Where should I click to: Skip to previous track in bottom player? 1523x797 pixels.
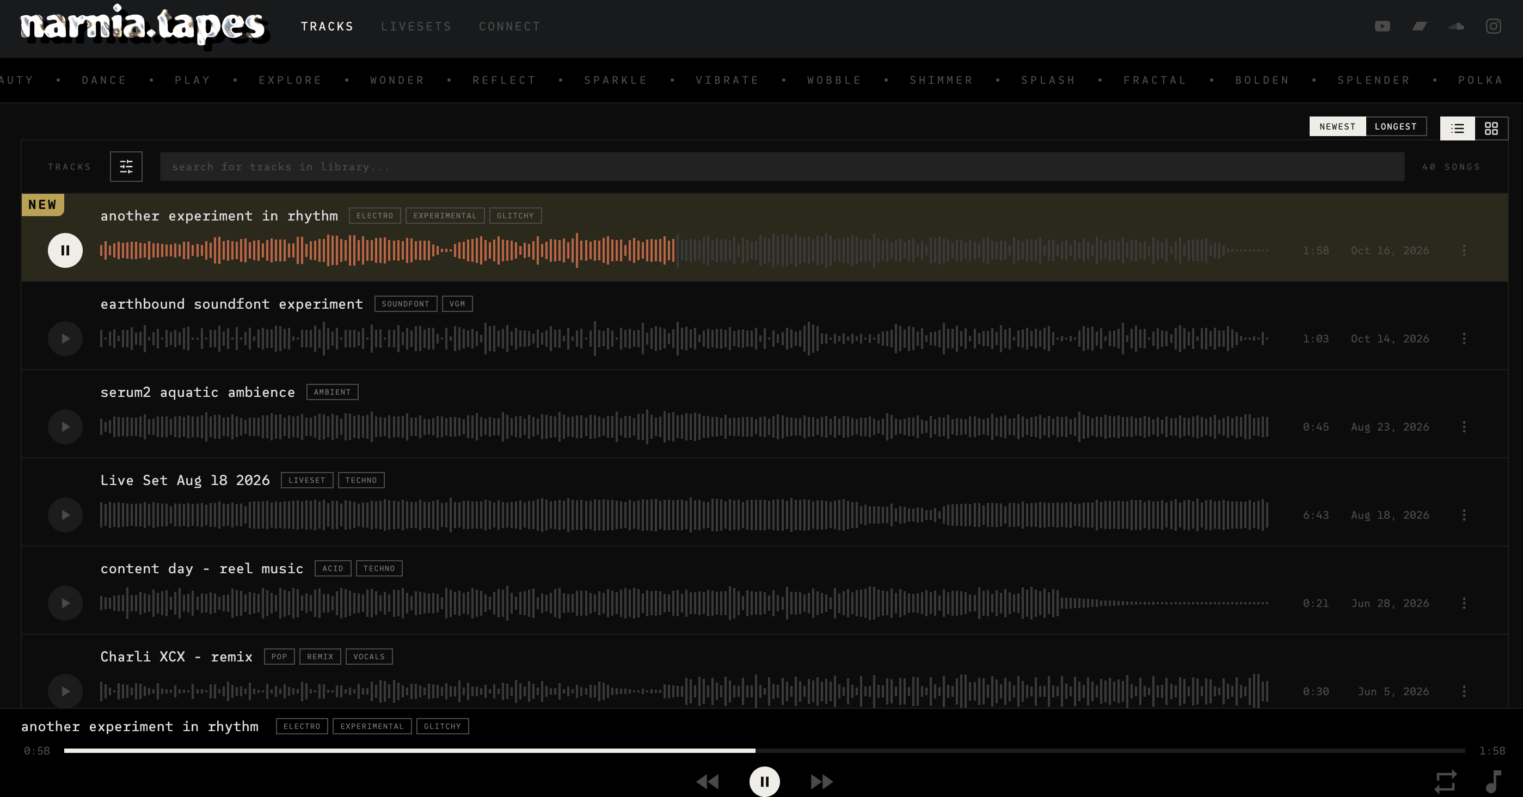pos(708,782)
